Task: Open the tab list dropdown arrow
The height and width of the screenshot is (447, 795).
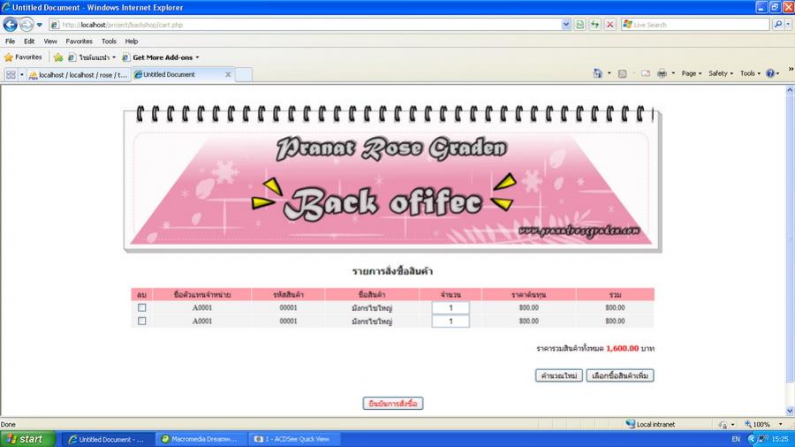Action: [x=22, y=74]
